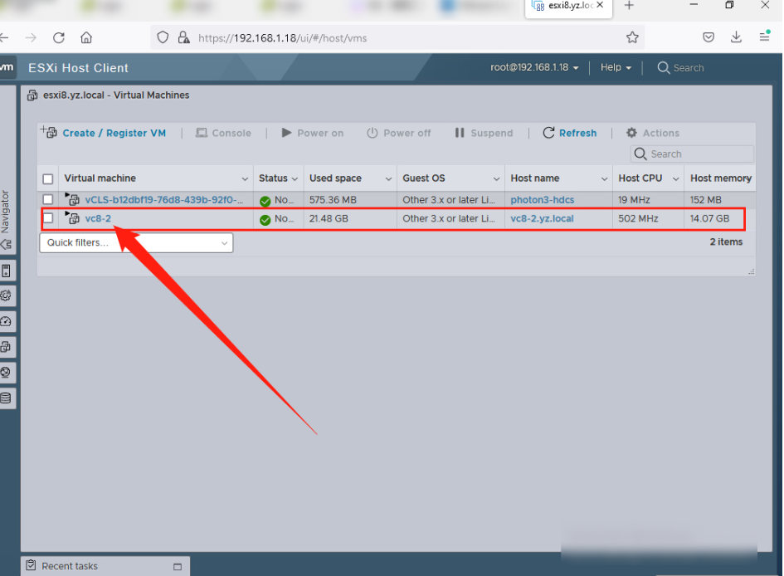Image resolution: width=784 pixels, height=576 pixels.
Task: Open the Monitor gauge icon in Navigator
Action: 7,321
